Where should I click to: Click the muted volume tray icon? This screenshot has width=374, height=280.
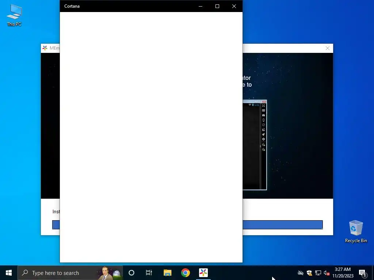click(x=327, y=273)
